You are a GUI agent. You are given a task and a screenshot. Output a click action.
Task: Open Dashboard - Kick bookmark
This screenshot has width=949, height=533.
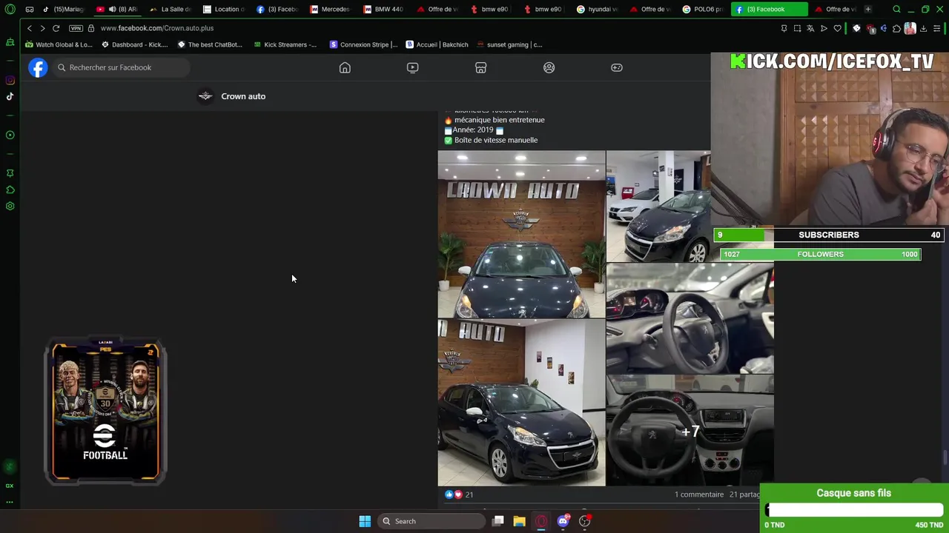tap(135, 44)
